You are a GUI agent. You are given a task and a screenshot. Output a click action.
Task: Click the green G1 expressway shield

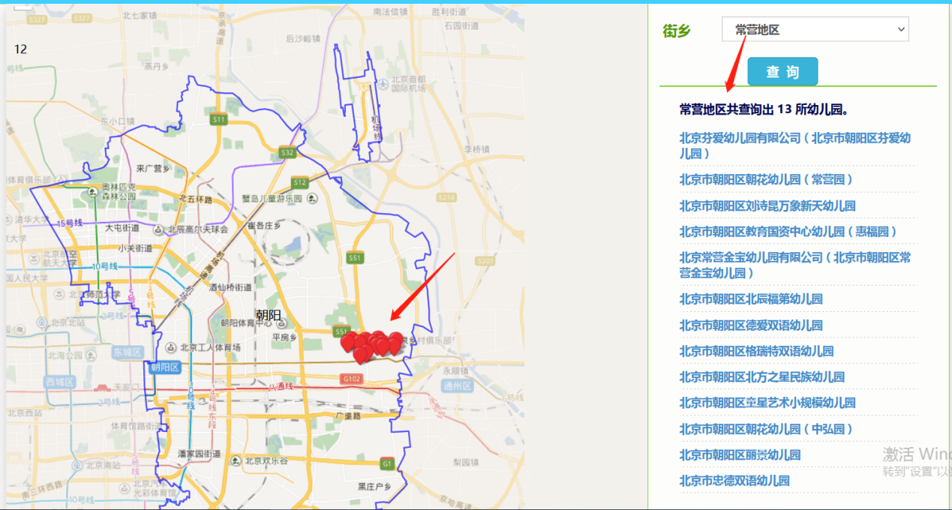[x=387, y=463]
